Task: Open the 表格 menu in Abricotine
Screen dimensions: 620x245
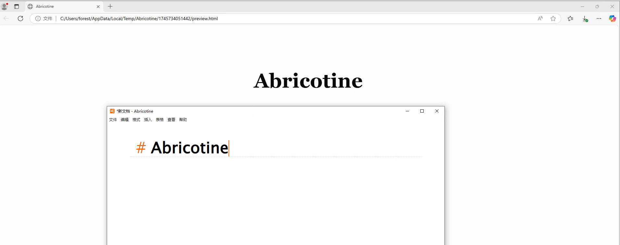Action: pos(160,120)
